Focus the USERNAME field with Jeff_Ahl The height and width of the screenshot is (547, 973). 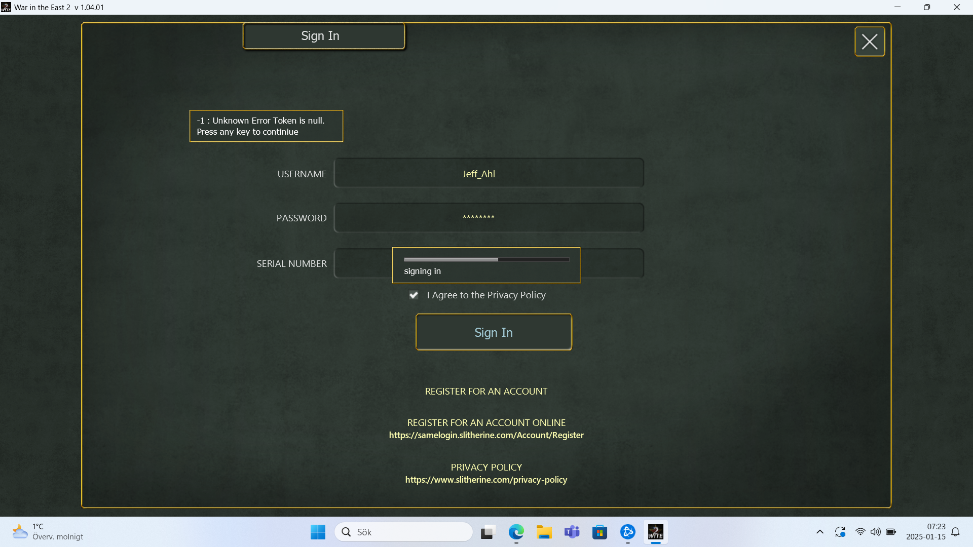tap(489, 173)
